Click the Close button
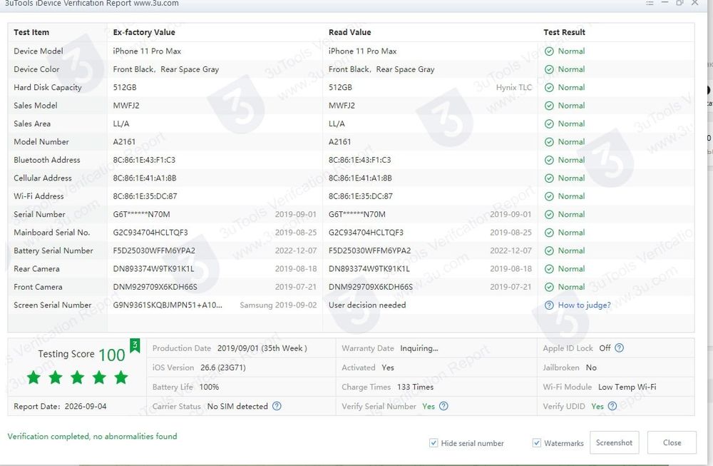 [672, 442]
